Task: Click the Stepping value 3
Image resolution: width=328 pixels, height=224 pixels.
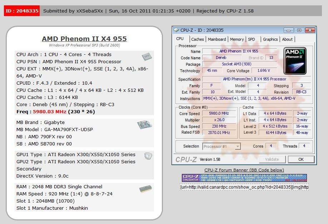Action: coord(302,85)
